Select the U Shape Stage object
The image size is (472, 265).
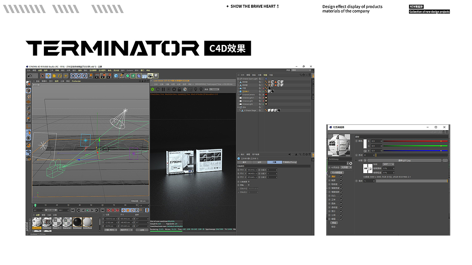point(250,110)
